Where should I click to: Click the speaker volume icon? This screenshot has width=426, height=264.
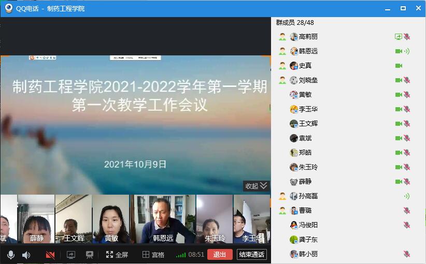pos(26,255)
